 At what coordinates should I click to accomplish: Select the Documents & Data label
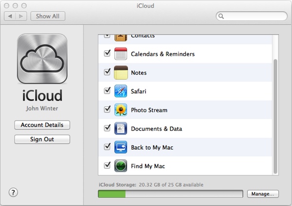pyautogui.click(x=156, y=129)
